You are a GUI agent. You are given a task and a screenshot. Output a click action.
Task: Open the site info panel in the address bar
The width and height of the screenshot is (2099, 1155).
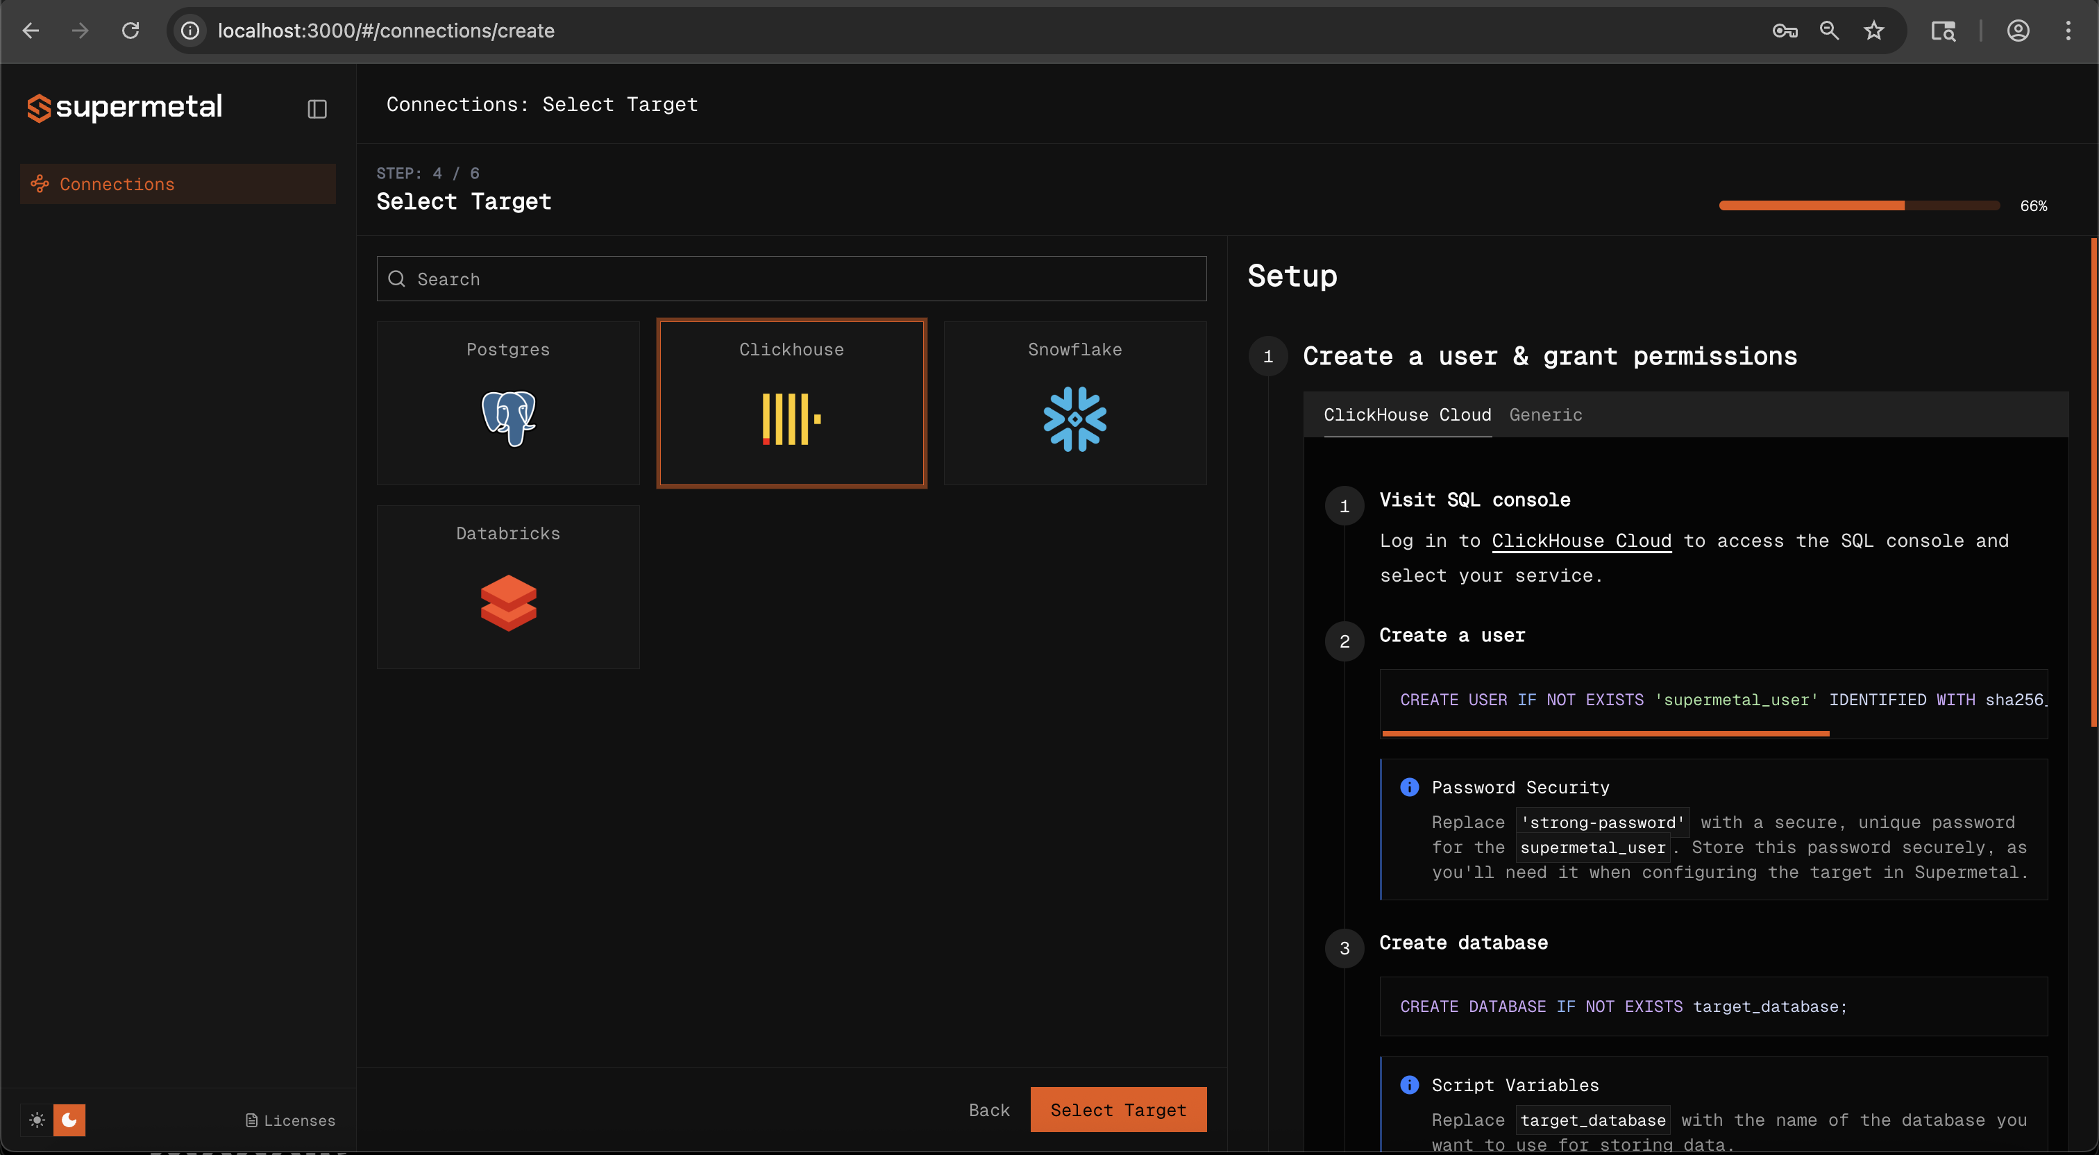190,30
